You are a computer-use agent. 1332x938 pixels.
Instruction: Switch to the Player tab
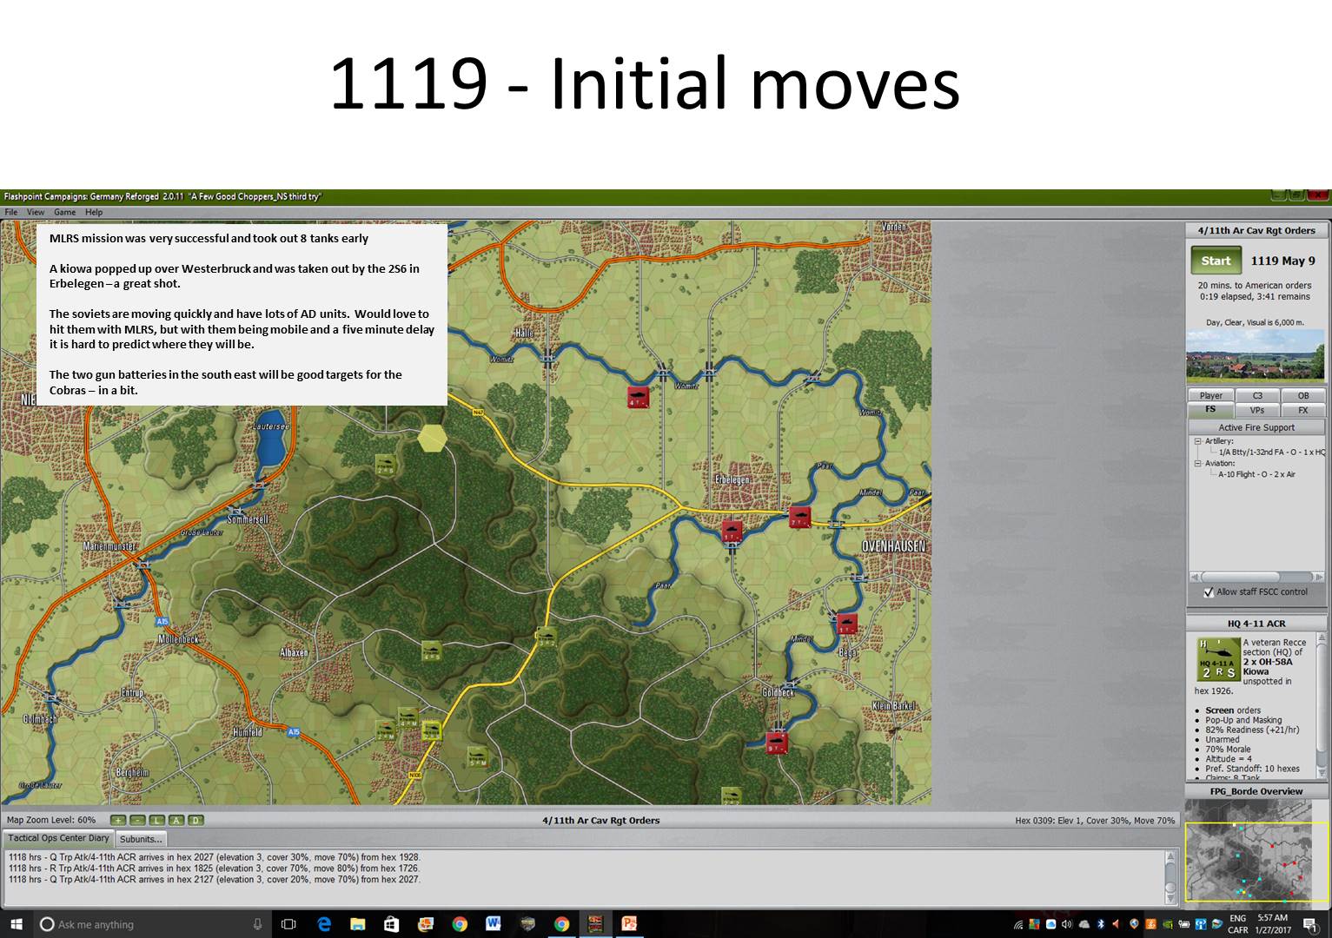(1211, 395)
